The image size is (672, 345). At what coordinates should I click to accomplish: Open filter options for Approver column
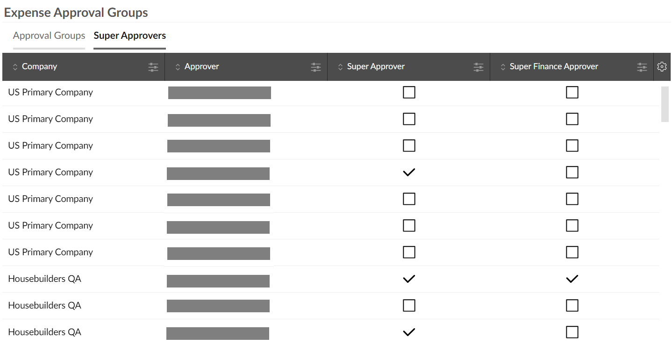pos(316,67)
